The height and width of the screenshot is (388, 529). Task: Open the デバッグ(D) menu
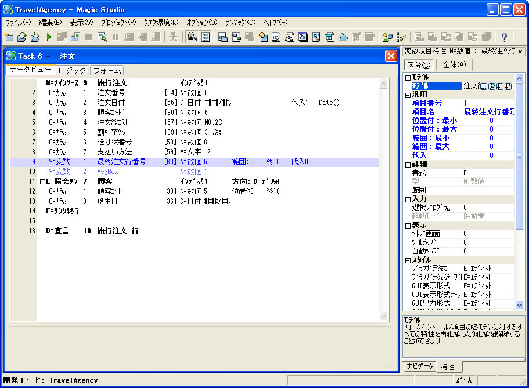point(240,23)
